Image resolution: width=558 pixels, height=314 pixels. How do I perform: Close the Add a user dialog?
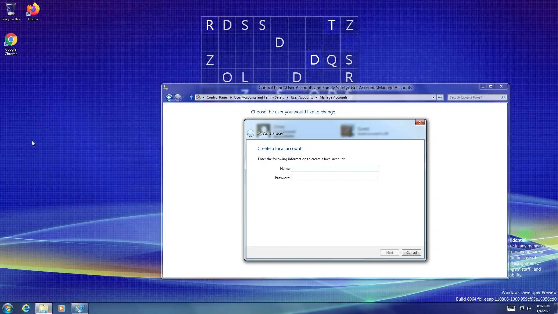pyautogui.click(x=420, y=122)
